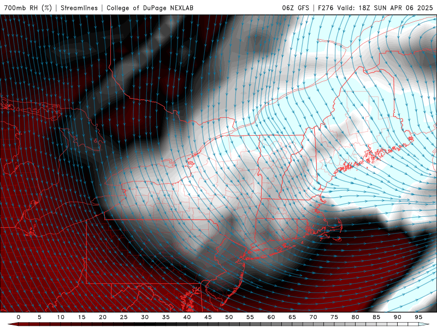The height and width of the screenshot is (327, 437).
Task: Click colorbar value label 35
Action: (x=166, y=317)
